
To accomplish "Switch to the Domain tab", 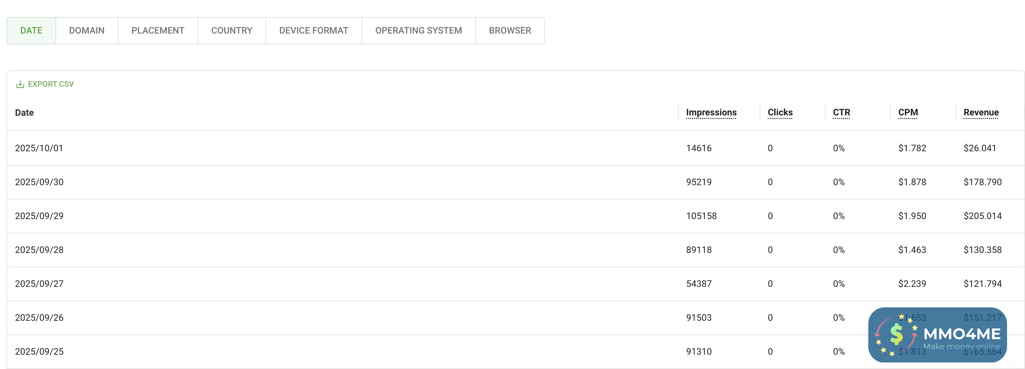I will pyautogui.click(x=87, y=31).
